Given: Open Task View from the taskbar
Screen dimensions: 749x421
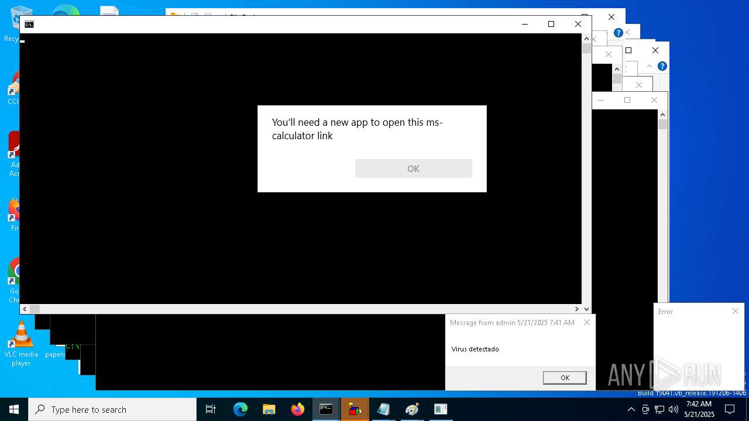Looking at the screenshot, I should click(x=211, y=409).
